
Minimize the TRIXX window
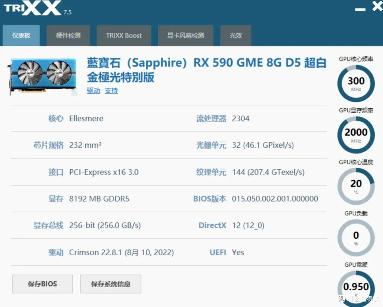click(360, 9)
